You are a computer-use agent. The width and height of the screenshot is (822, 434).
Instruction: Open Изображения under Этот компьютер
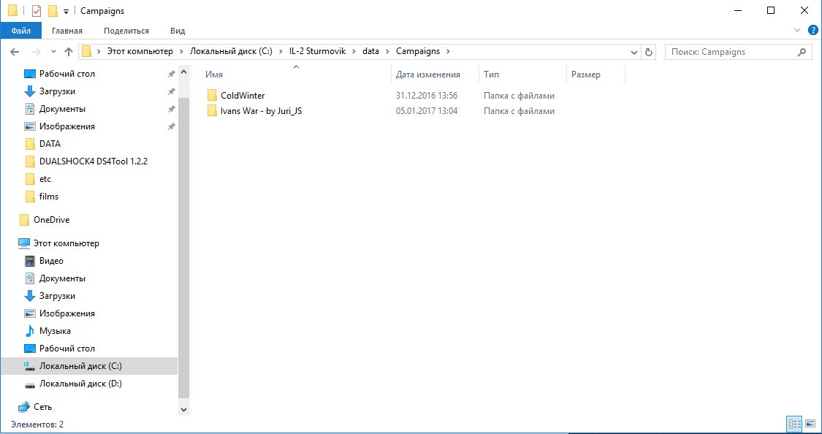tap(67, 313)
